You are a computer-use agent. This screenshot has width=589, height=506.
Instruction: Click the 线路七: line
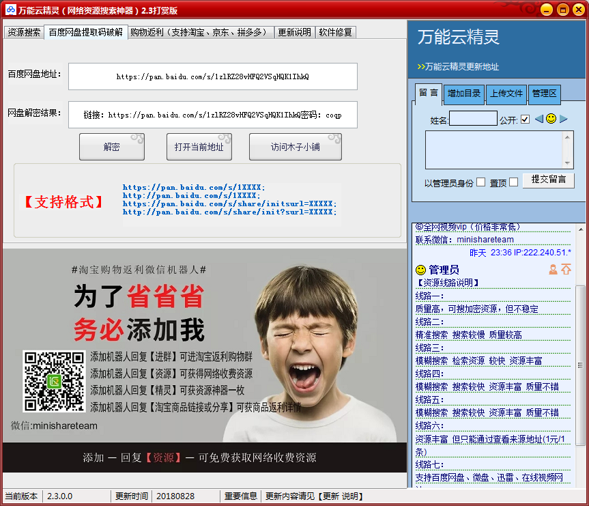coord(430,465)
